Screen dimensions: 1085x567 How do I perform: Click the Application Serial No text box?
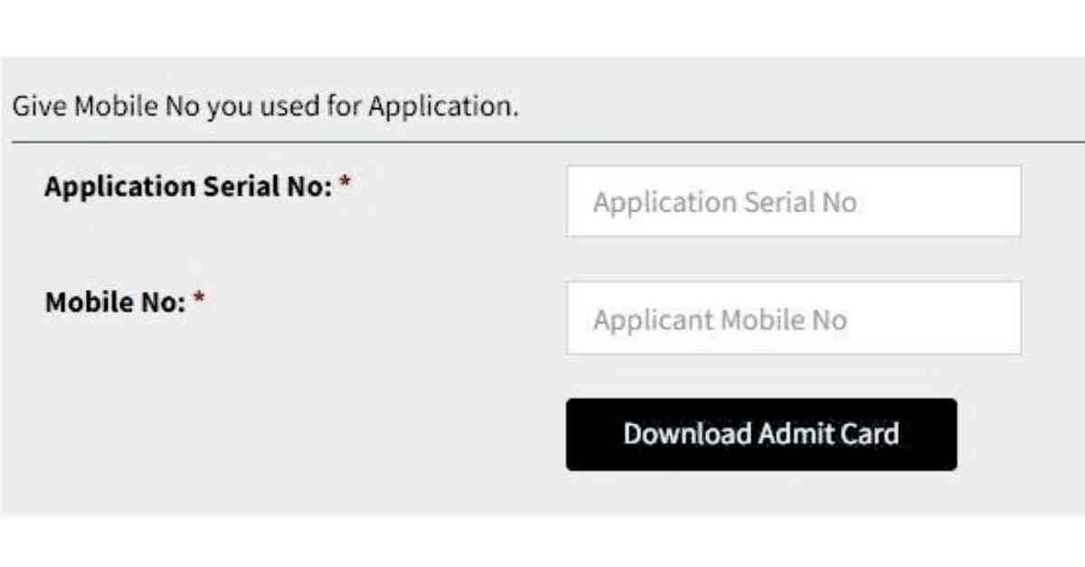(x=794, y=201)
